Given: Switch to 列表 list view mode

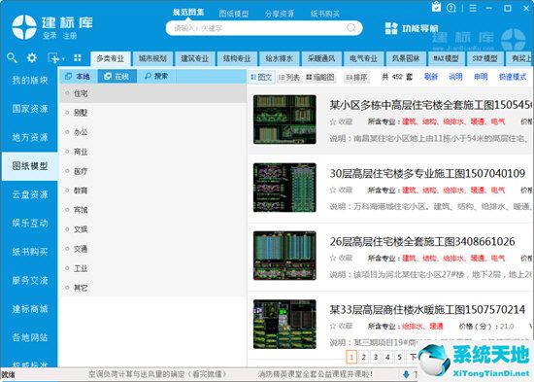Looking at the screenshot, I should click(x=289, y=78).
